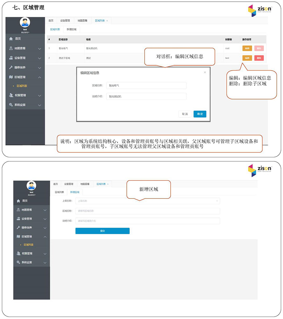
Task: Click the orange 编辑 button for the 智尚电气 row
Action: click(x=247, y=48)
